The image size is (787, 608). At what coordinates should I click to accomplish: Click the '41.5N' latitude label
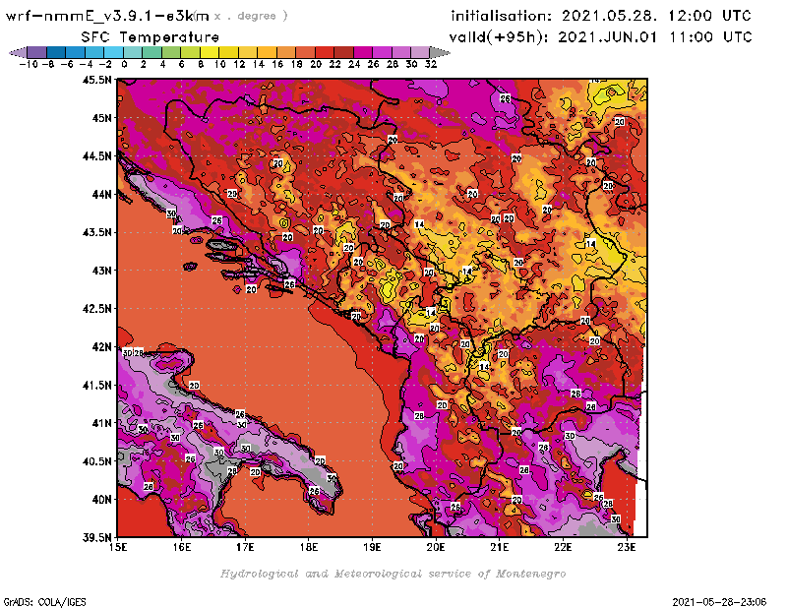click(96, 385)
